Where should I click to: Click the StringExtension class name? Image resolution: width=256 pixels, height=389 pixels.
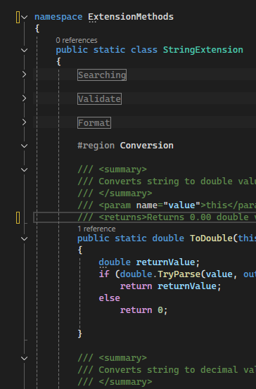point(203,50)
